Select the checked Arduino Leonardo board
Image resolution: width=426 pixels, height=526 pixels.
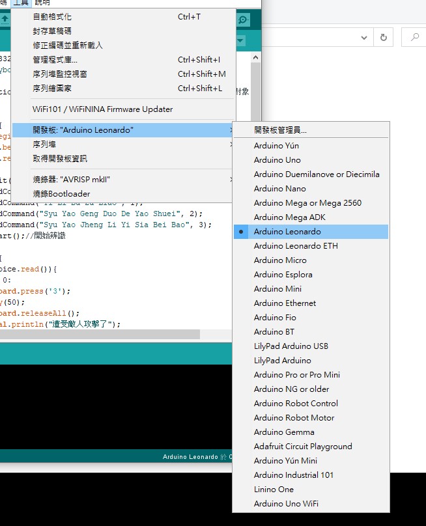311,232
